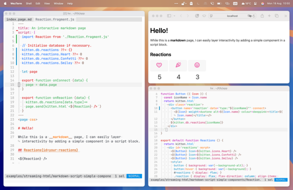This screenshot has height=190, width=293.
Task: Go back in Safari history
Action: click(x=181, y=16)
